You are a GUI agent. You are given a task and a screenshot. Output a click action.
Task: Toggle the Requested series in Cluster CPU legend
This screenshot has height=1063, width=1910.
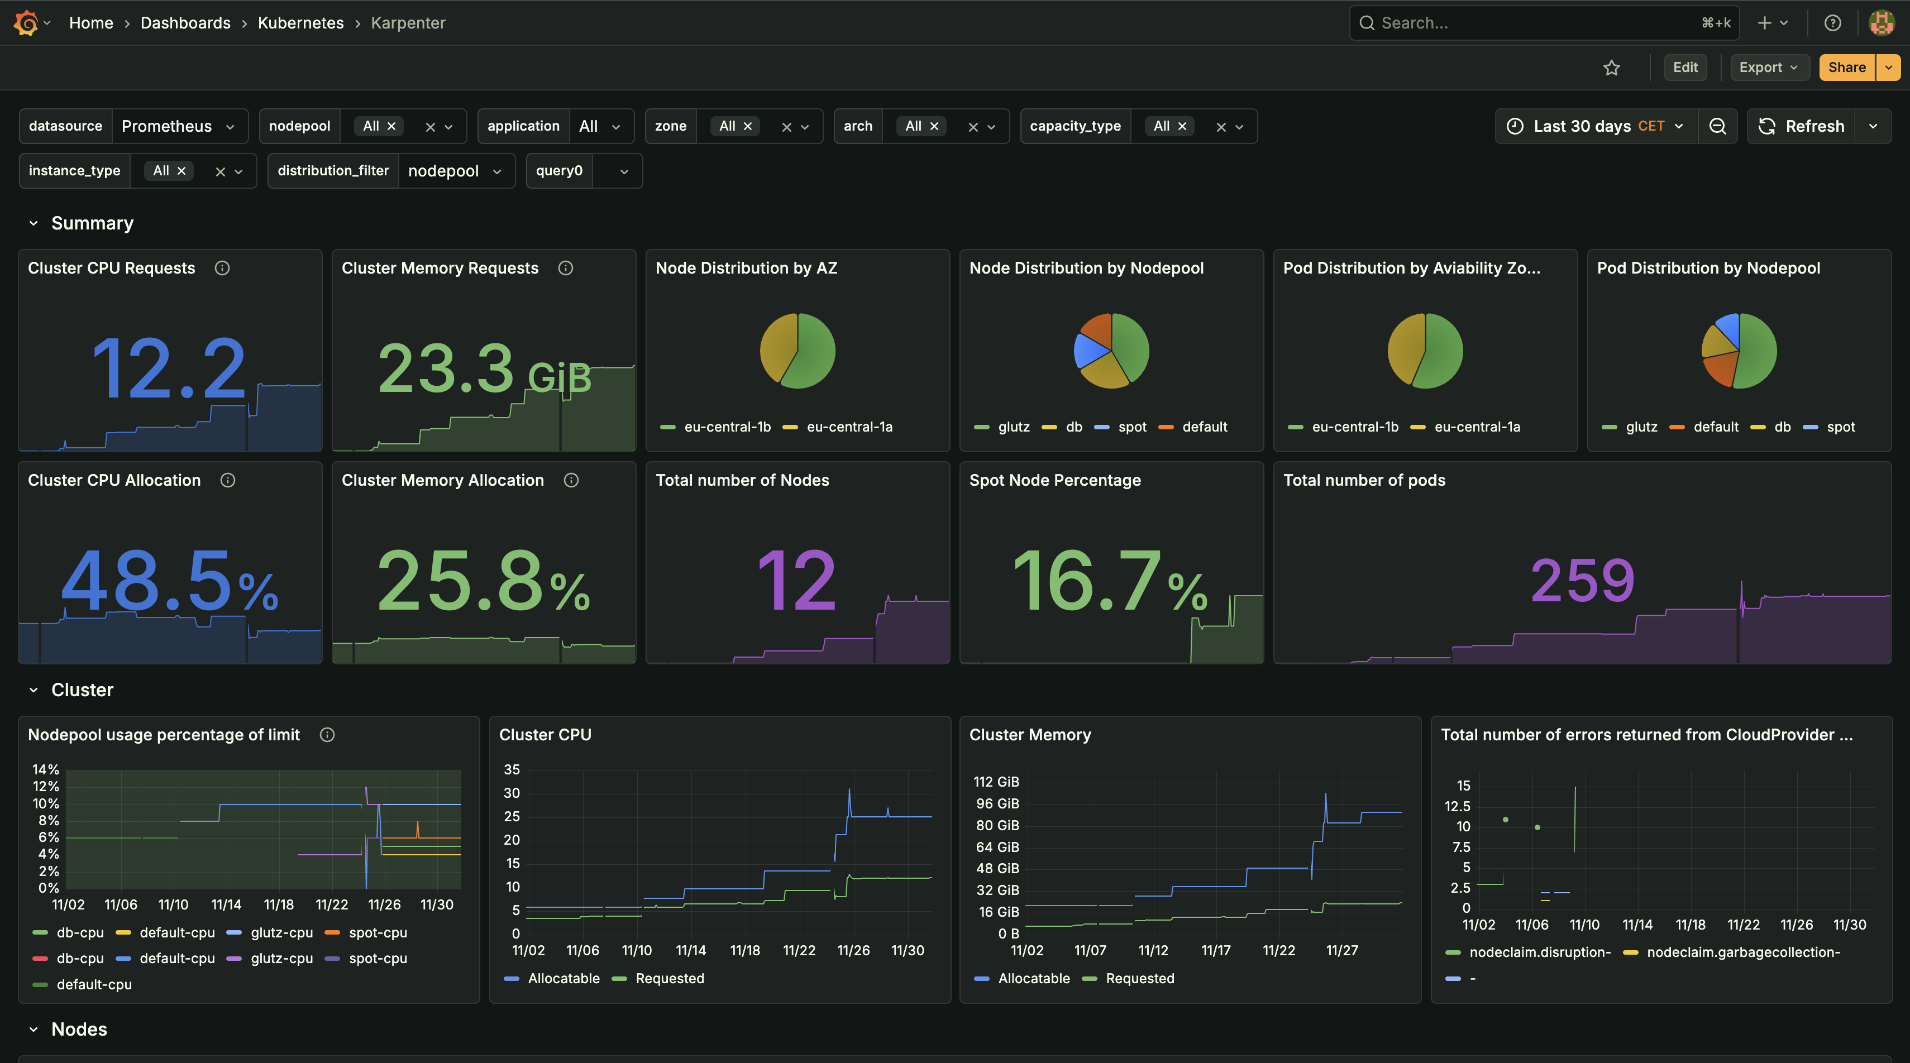[669, 979]
